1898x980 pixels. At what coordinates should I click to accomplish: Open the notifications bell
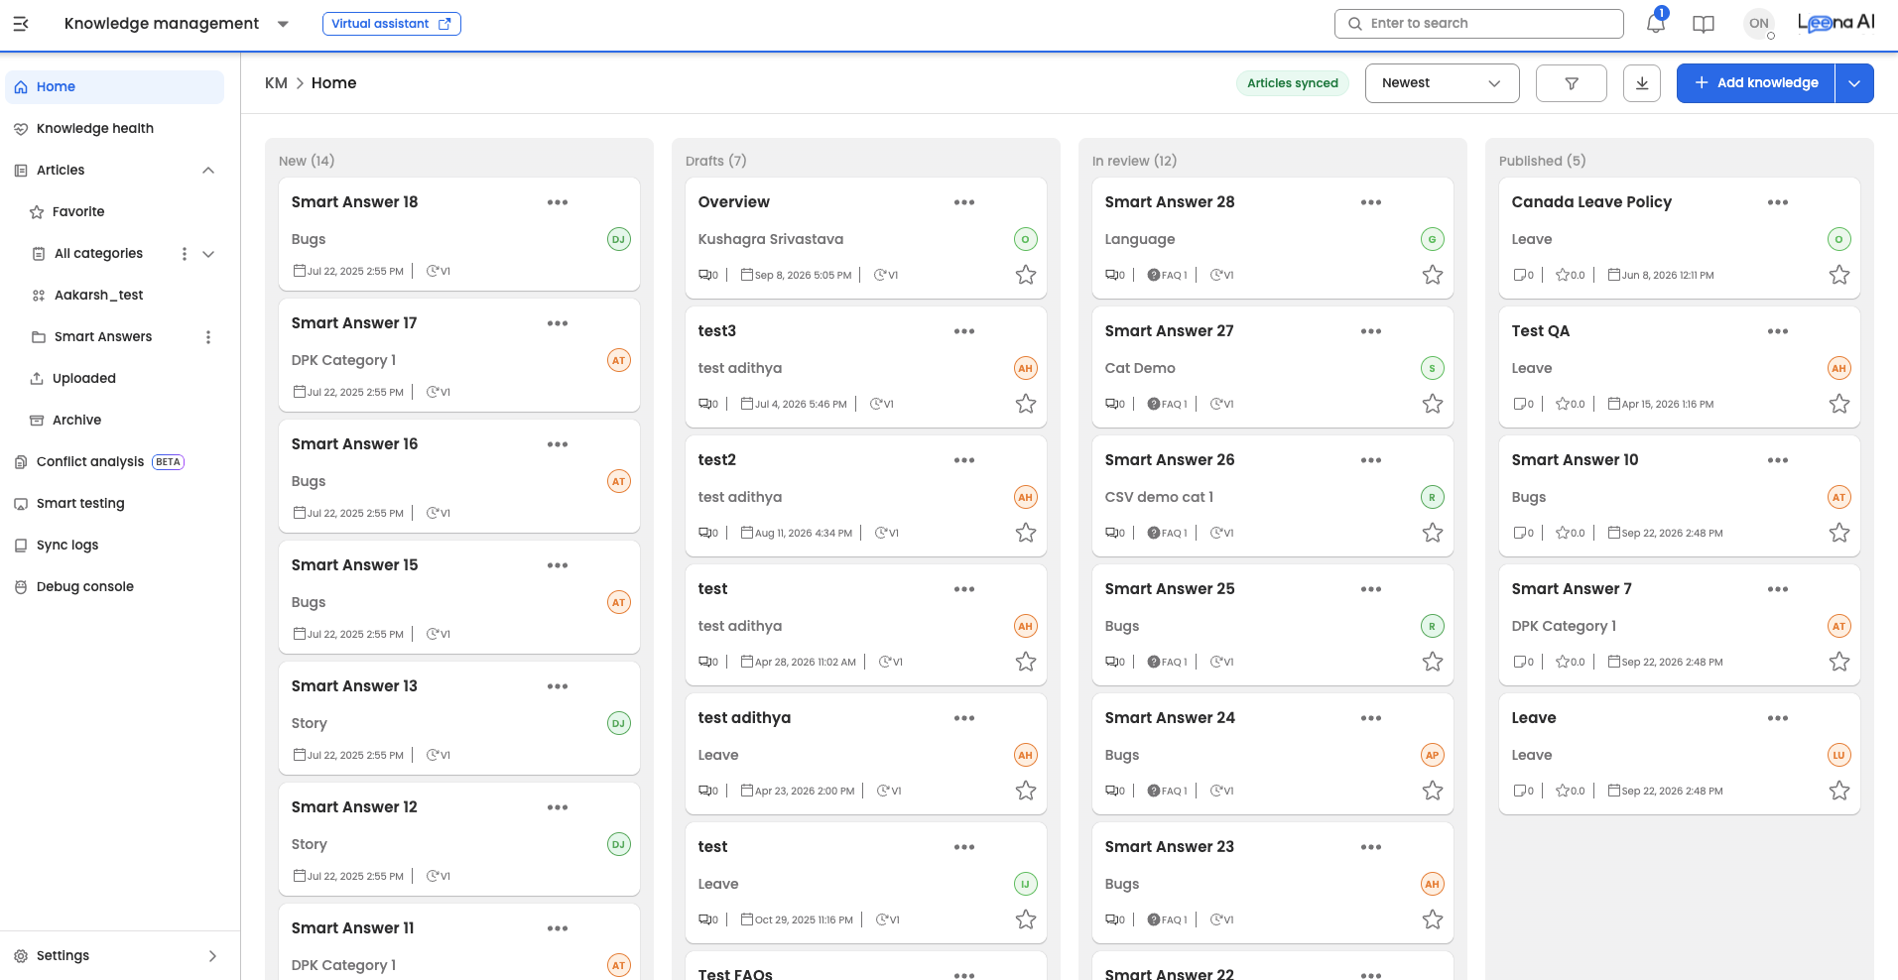(1655, 23)
